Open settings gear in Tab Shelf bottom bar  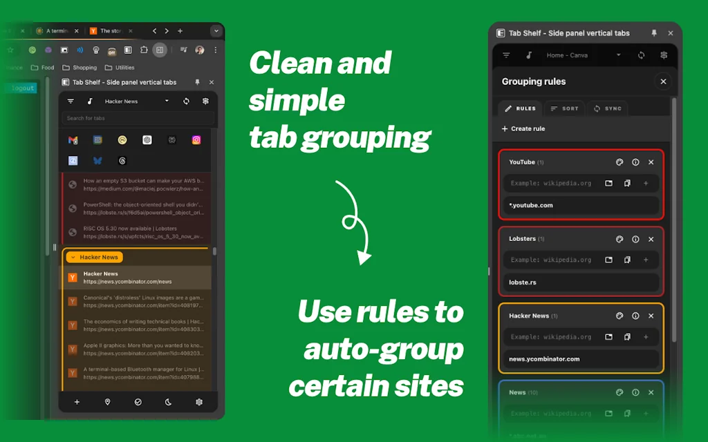[199, 402]
